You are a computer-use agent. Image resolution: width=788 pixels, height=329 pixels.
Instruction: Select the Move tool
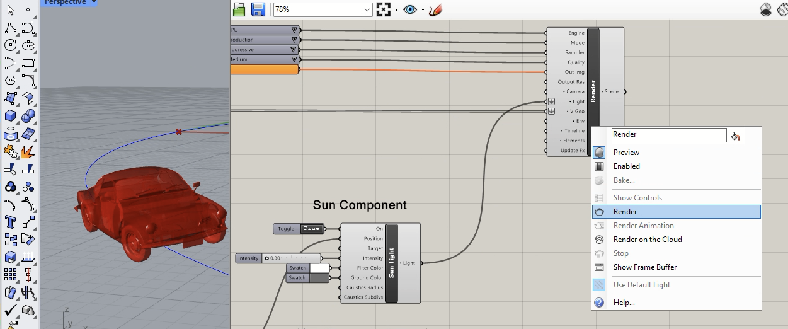[x=28, y=222]
